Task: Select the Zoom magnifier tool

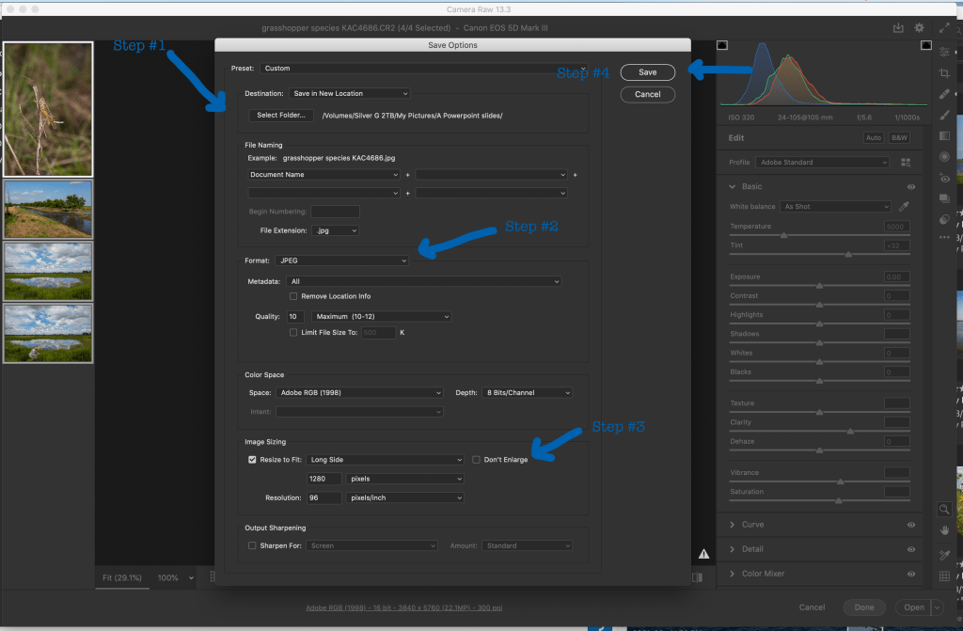Action: point(945,509)
